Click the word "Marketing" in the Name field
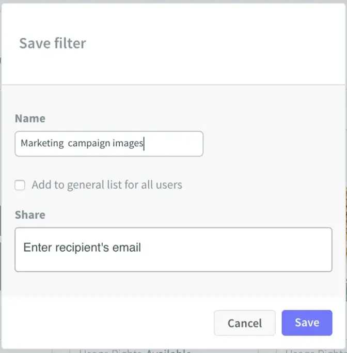This screenshot has height=353, width=347. pos(41,143)
